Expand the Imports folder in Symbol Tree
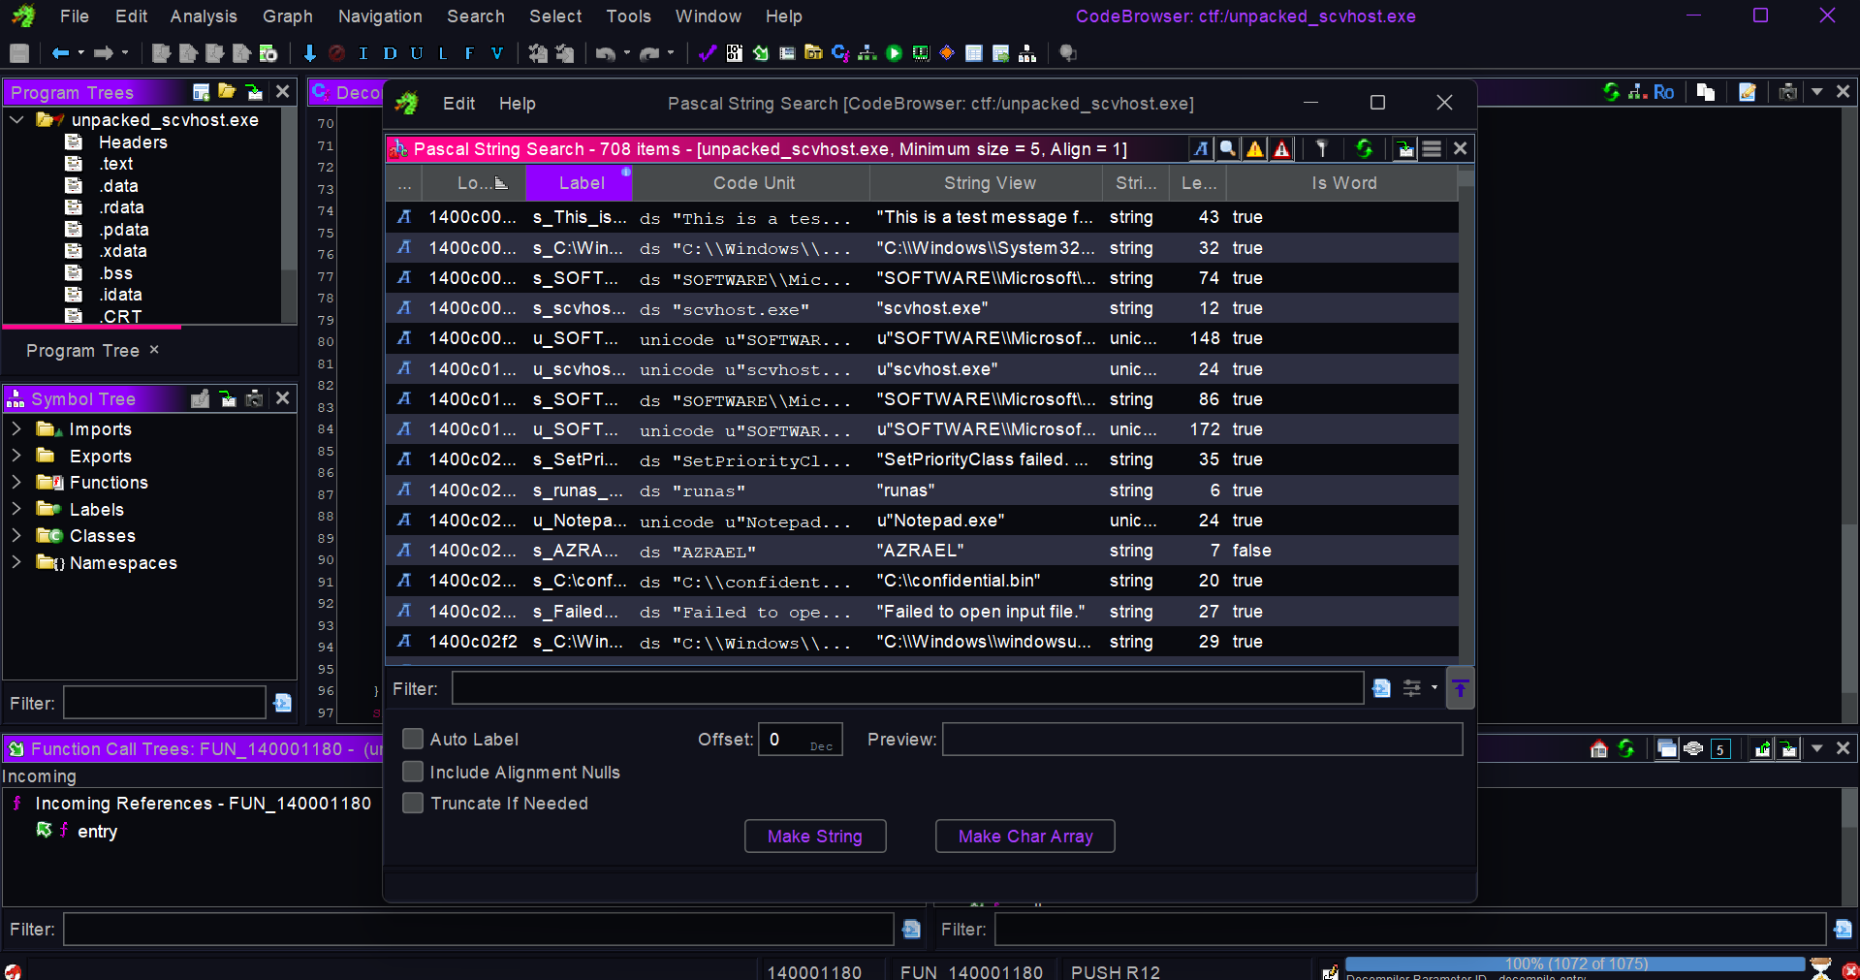Viewport: 1860px width, 980px height. click(16, 428)
